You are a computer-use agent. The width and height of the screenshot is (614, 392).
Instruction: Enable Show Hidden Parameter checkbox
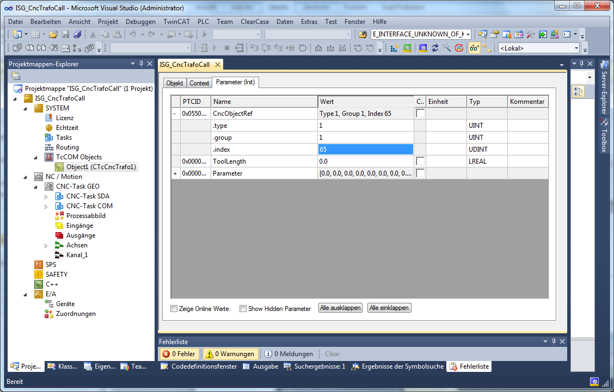pyautogui.click(x=243, y=308)
